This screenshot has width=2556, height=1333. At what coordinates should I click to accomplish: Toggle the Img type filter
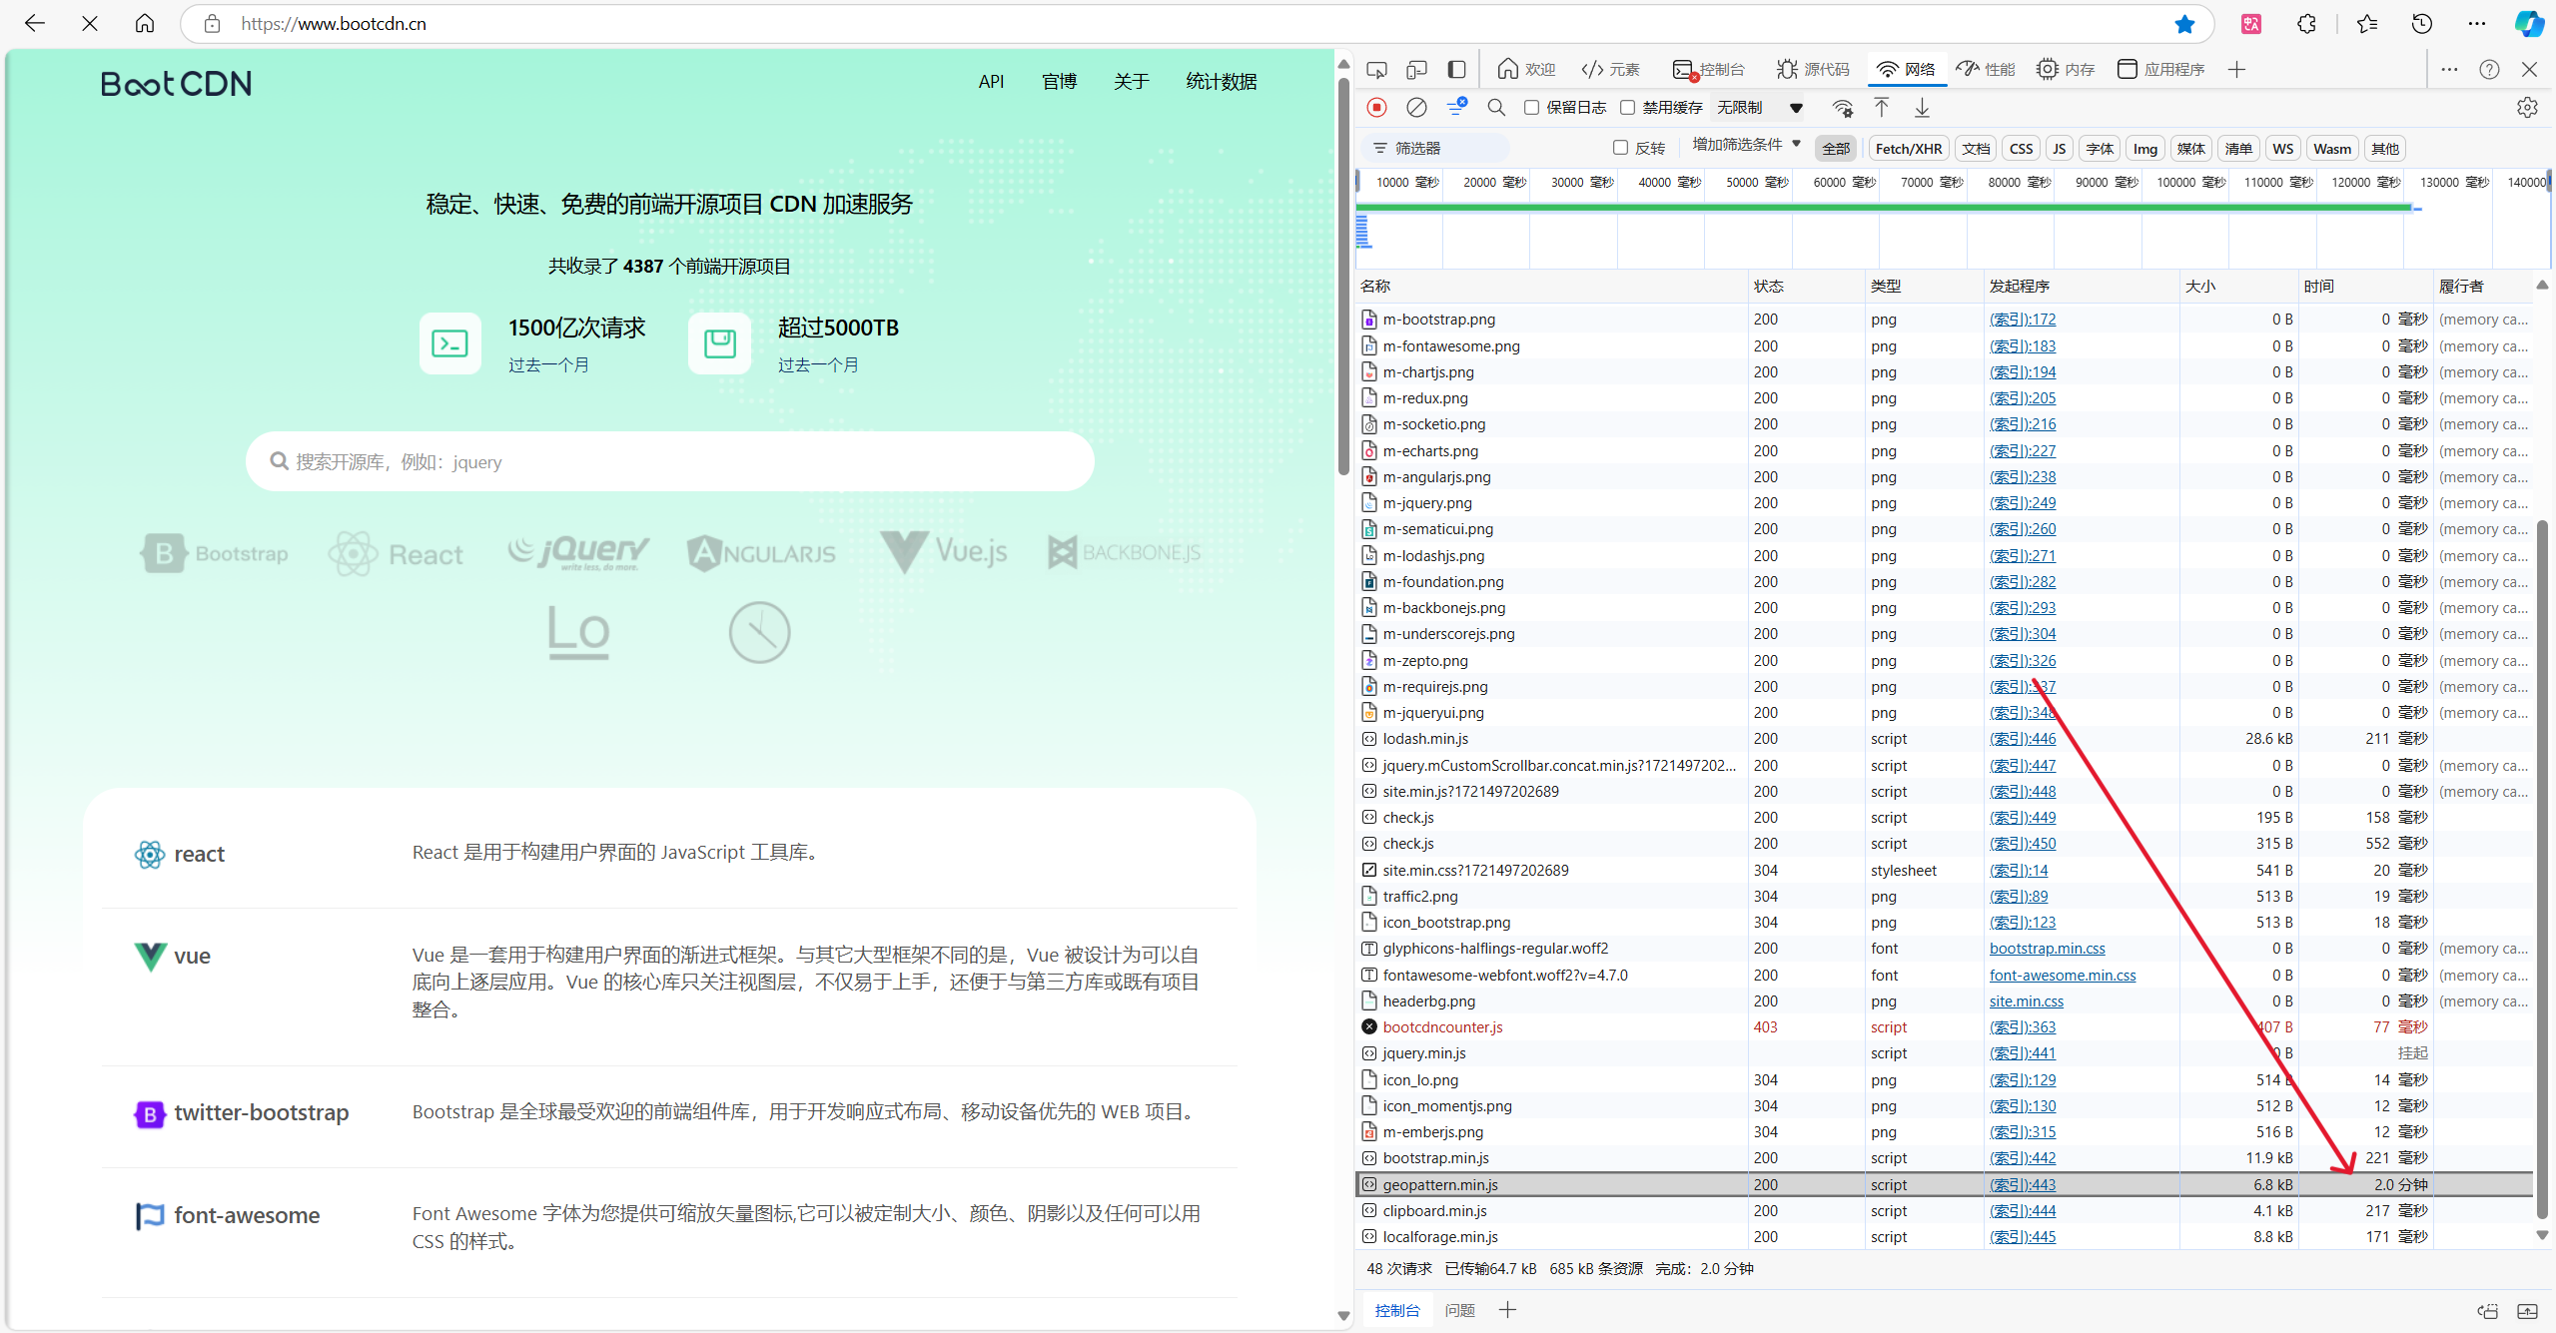pyautogui.click(x=2144, y=149)
